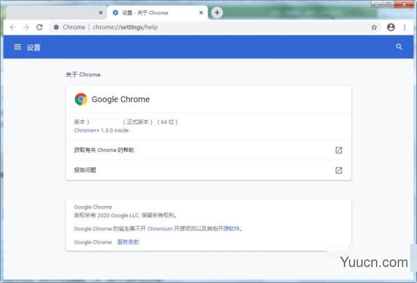Click the browser back arrow
Image resolution: width=417 pixels, height=283 pixels.
coord(13,27)
